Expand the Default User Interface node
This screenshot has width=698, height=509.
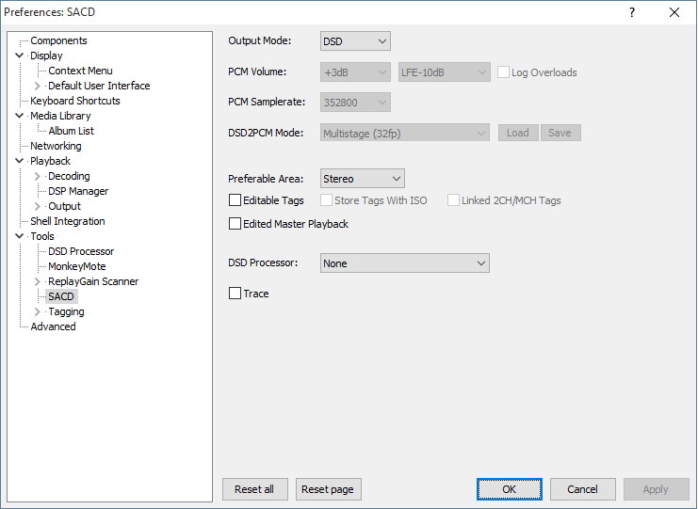[x=38, y=86]
